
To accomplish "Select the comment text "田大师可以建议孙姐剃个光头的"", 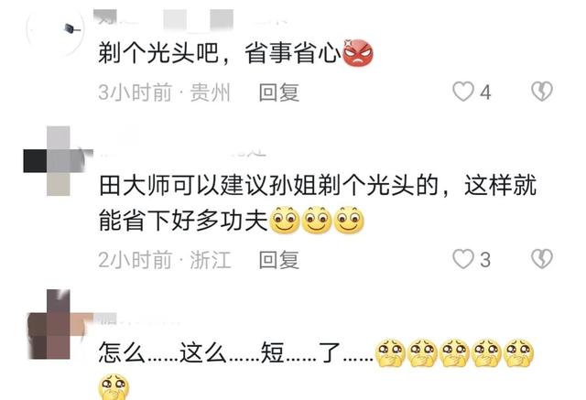I will 268,185.
